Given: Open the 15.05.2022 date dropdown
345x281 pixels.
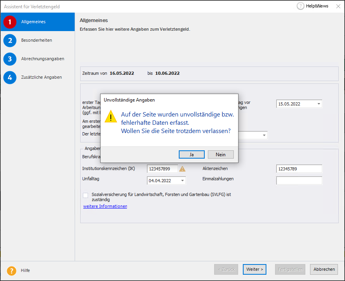Looking at the screenshot, I should coord(318,104).
